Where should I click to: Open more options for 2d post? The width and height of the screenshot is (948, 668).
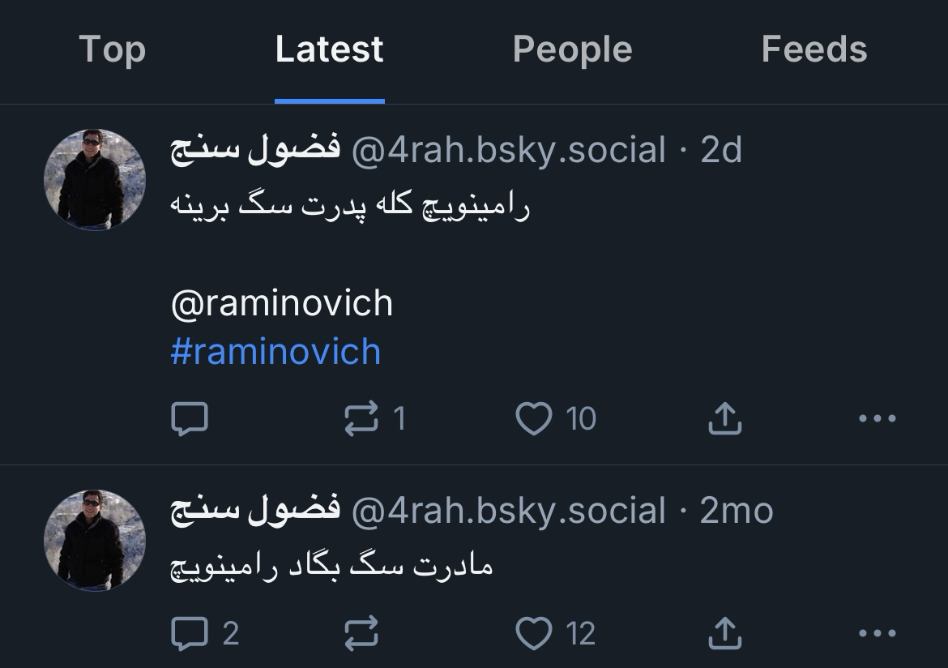click(x=877, y=418)
